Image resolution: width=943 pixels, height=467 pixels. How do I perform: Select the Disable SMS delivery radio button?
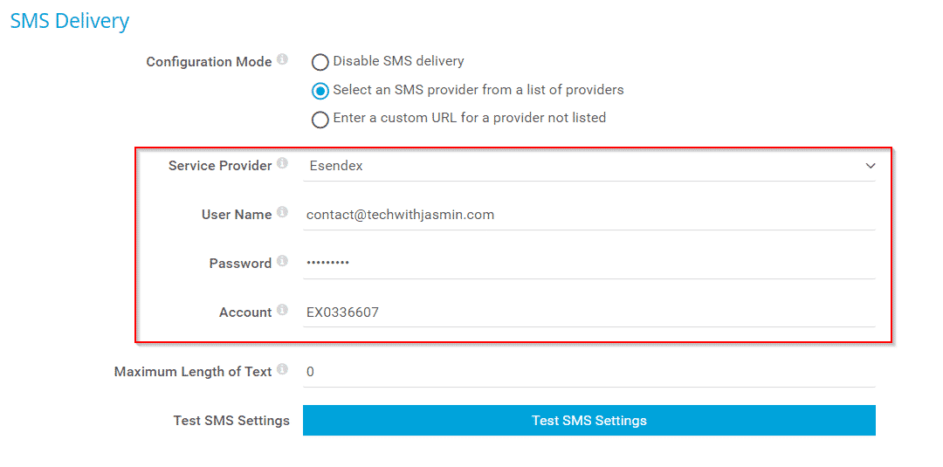point(320,62)
